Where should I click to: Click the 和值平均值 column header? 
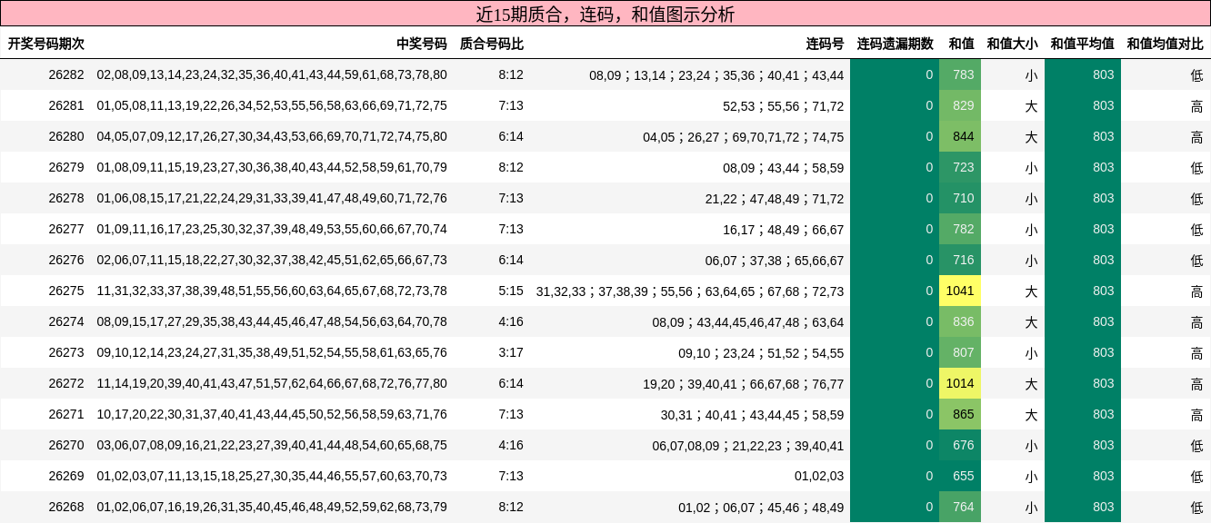click(x=1082, y=44)
